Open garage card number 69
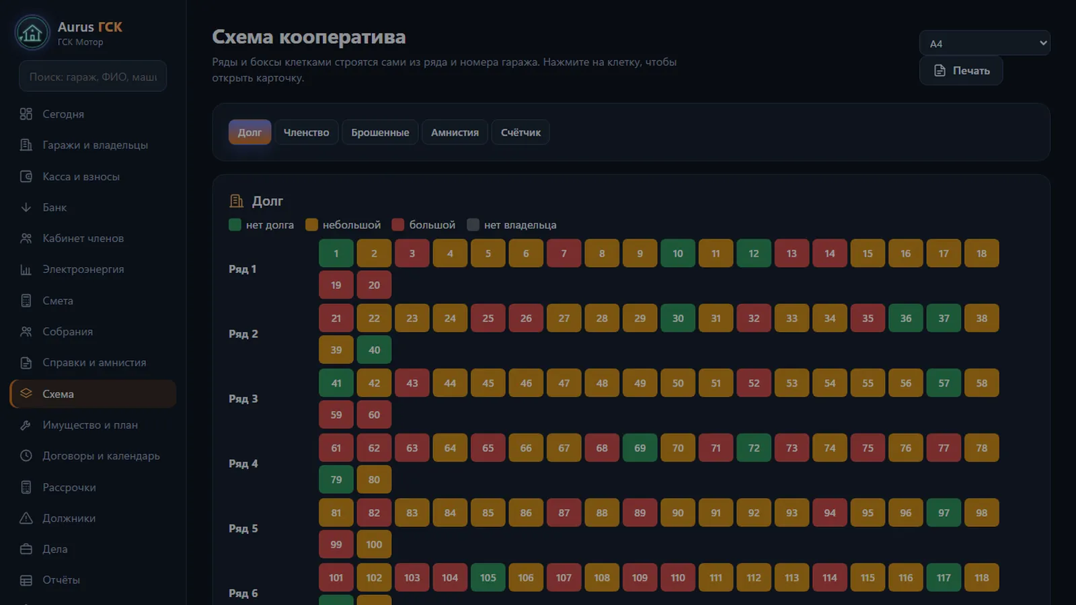The height and width of the screenshot is (605, 1076). pos(640,448)
